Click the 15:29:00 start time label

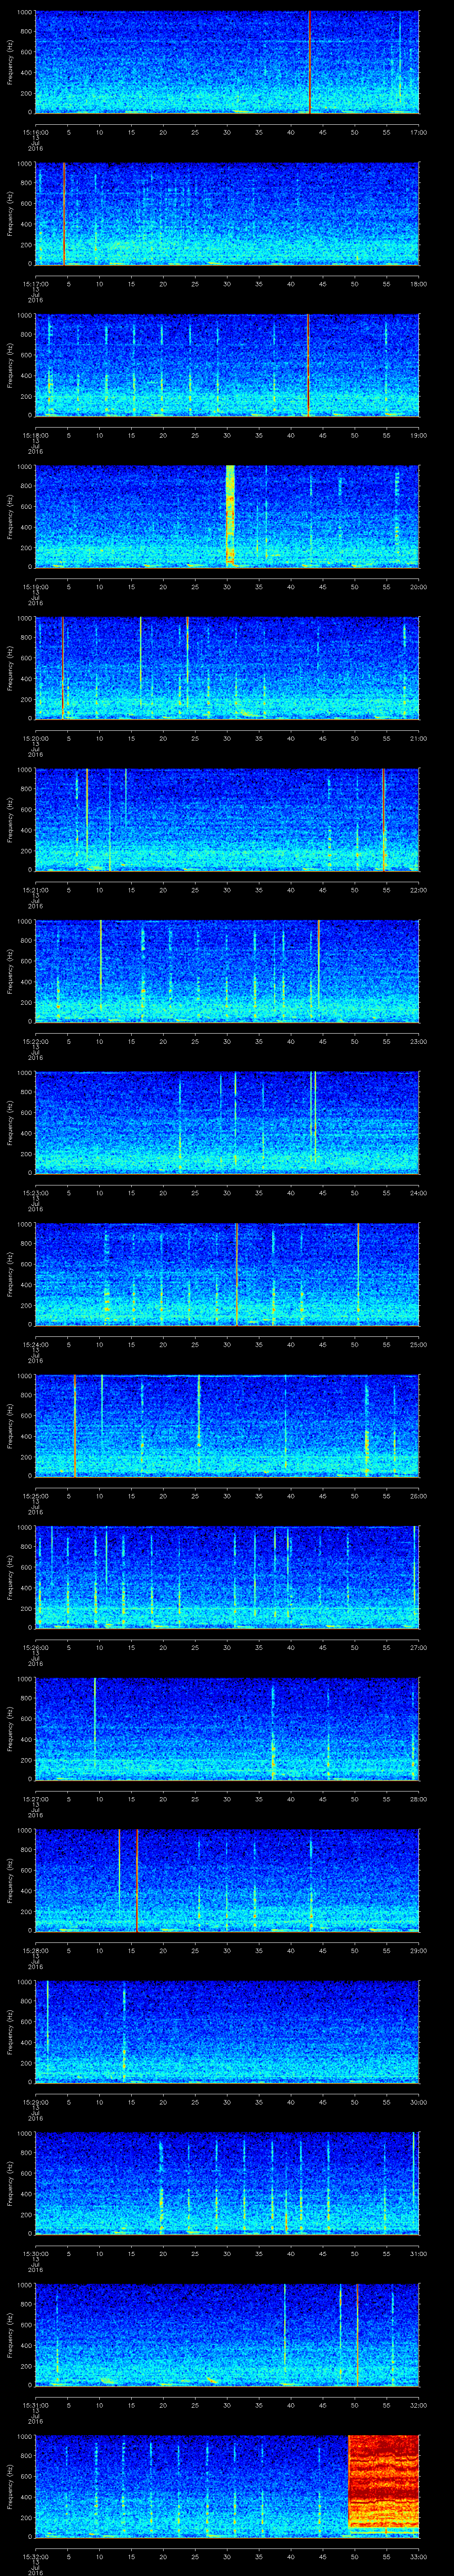(x=35, y=2102)
